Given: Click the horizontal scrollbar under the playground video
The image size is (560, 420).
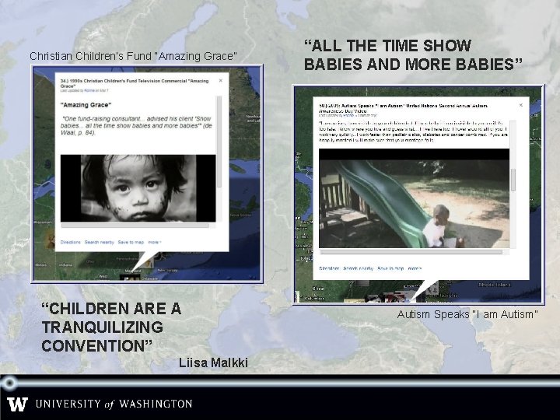Looking at the screenshot, I should pyautogui.click(x=411, y=252).
